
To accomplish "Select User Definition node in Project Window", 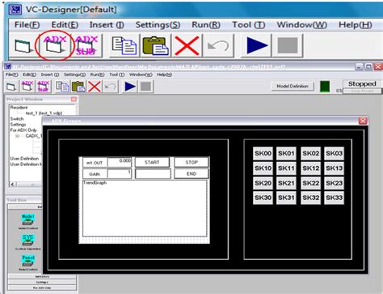I will click(24, 159).
